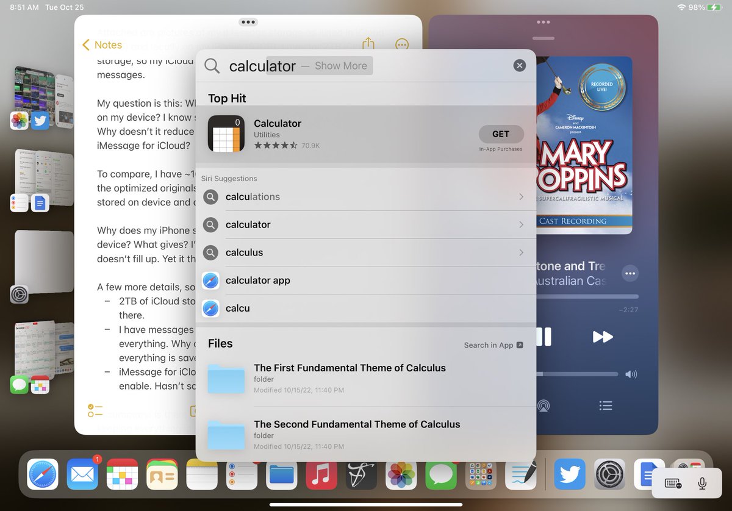Tap the loud volume speaker icon
Screen dimensions: 732x511
point(631,374)
